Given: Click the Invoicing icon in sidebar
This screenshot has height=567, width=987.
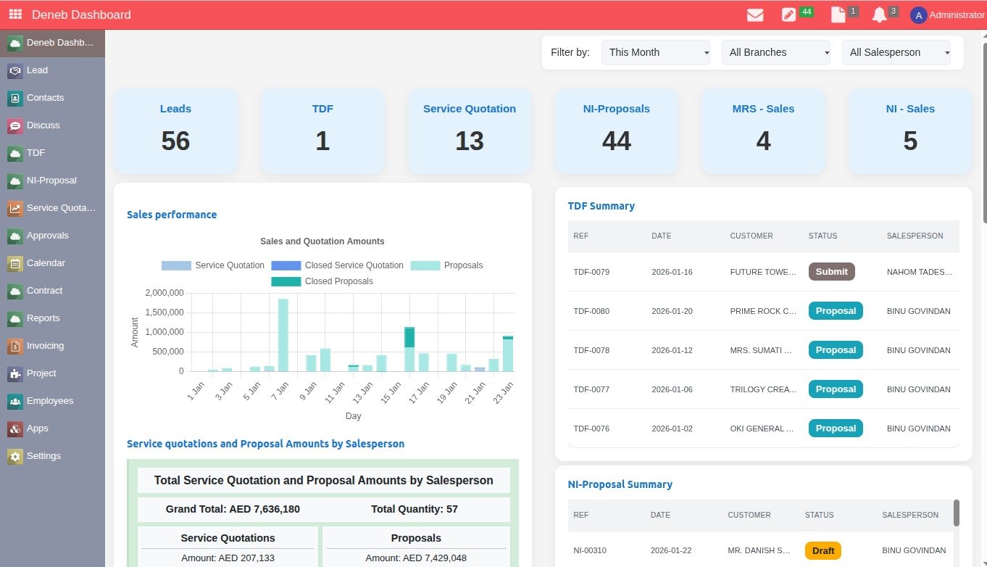Looking at the screenshot, I should 15,346.
